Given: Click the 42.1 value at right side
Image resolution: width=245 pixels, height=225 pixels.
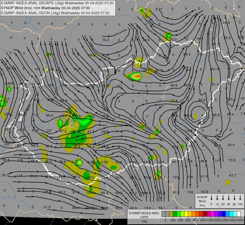Looking at the screenshot, I should click(x=214, y=69).
